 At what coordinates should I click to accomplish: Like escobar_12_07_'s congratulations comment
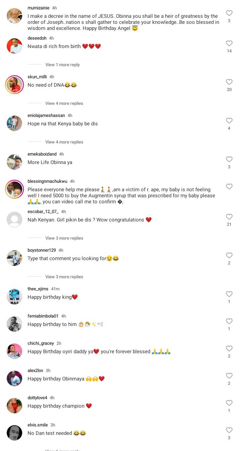click(229, 217)
